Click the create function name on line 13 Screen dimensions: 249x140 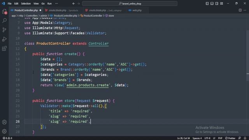pyautogui.click(x=70, y=54)
